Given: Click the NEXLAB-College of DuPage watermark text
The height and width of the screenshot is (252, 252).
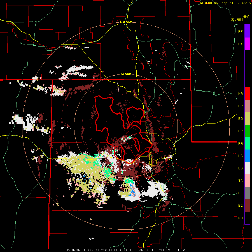Looking at the screenshot, I should [x=223, y=3].
